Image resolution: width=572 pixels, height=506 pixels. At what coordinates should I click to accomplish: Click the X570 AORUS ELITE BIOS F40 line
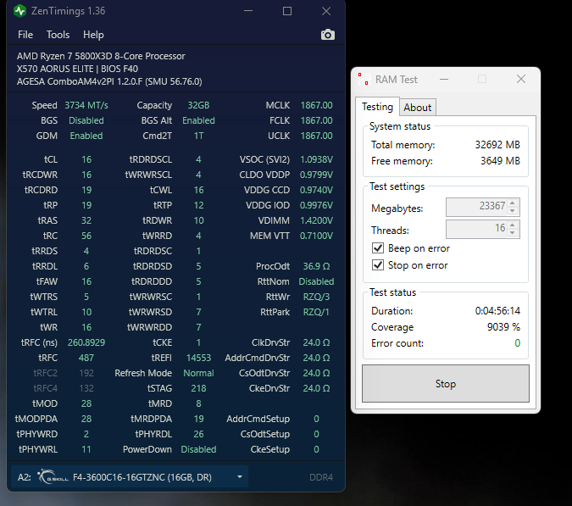point(77,69)
